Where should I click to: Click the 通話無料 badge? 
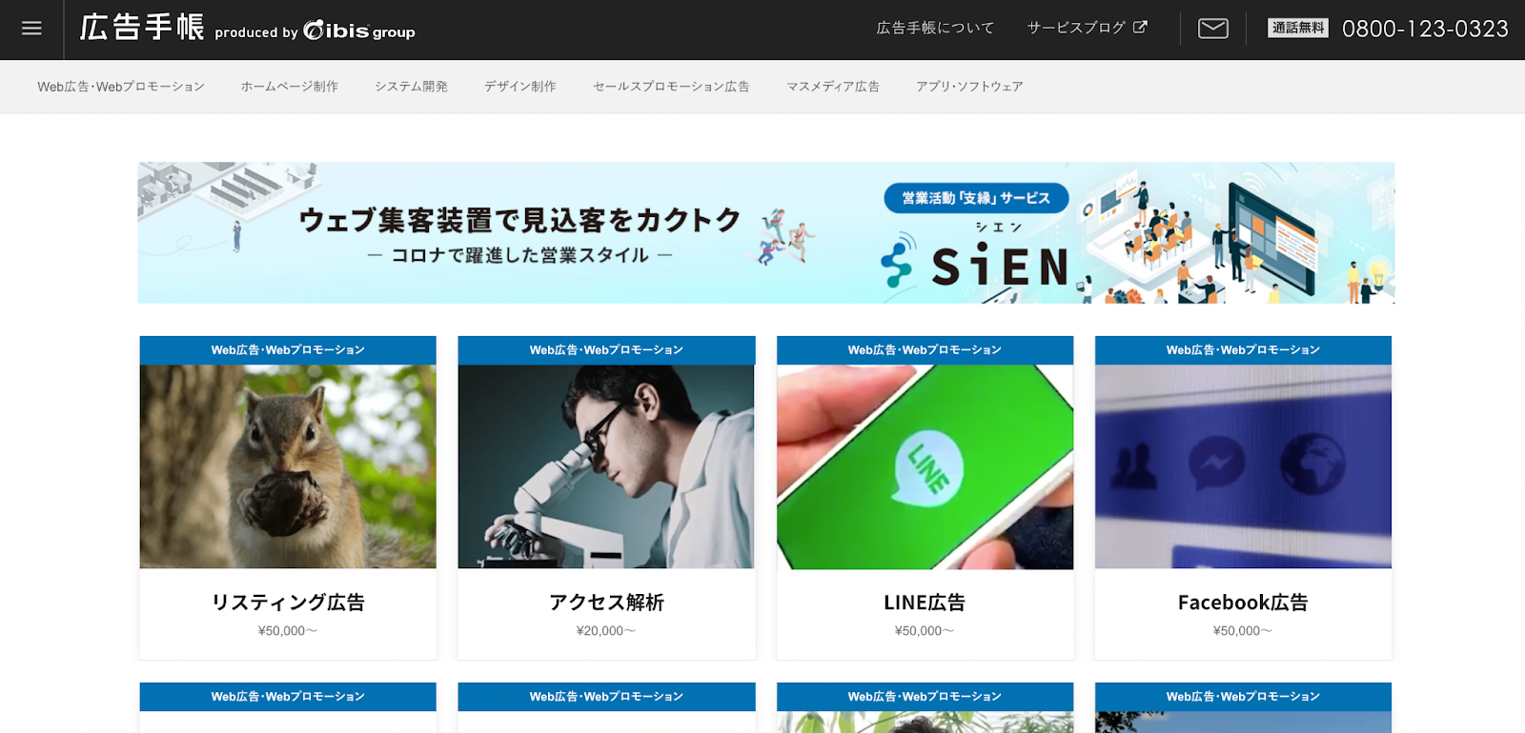point(1298,28)
